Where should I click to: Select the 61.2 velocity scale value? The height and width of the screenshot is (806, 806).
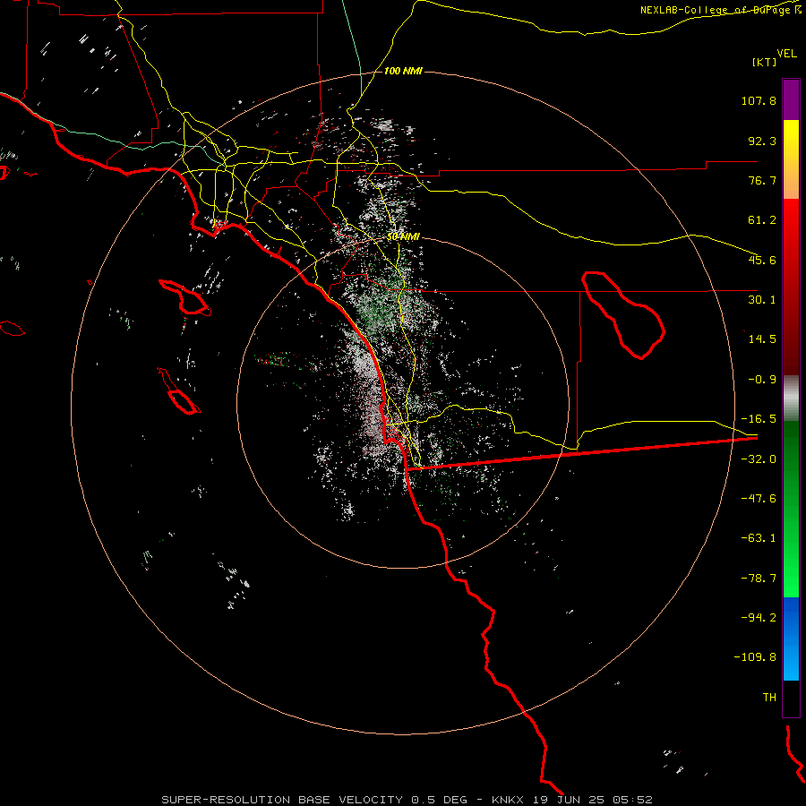pyautogui.click(x=762, y=220)
